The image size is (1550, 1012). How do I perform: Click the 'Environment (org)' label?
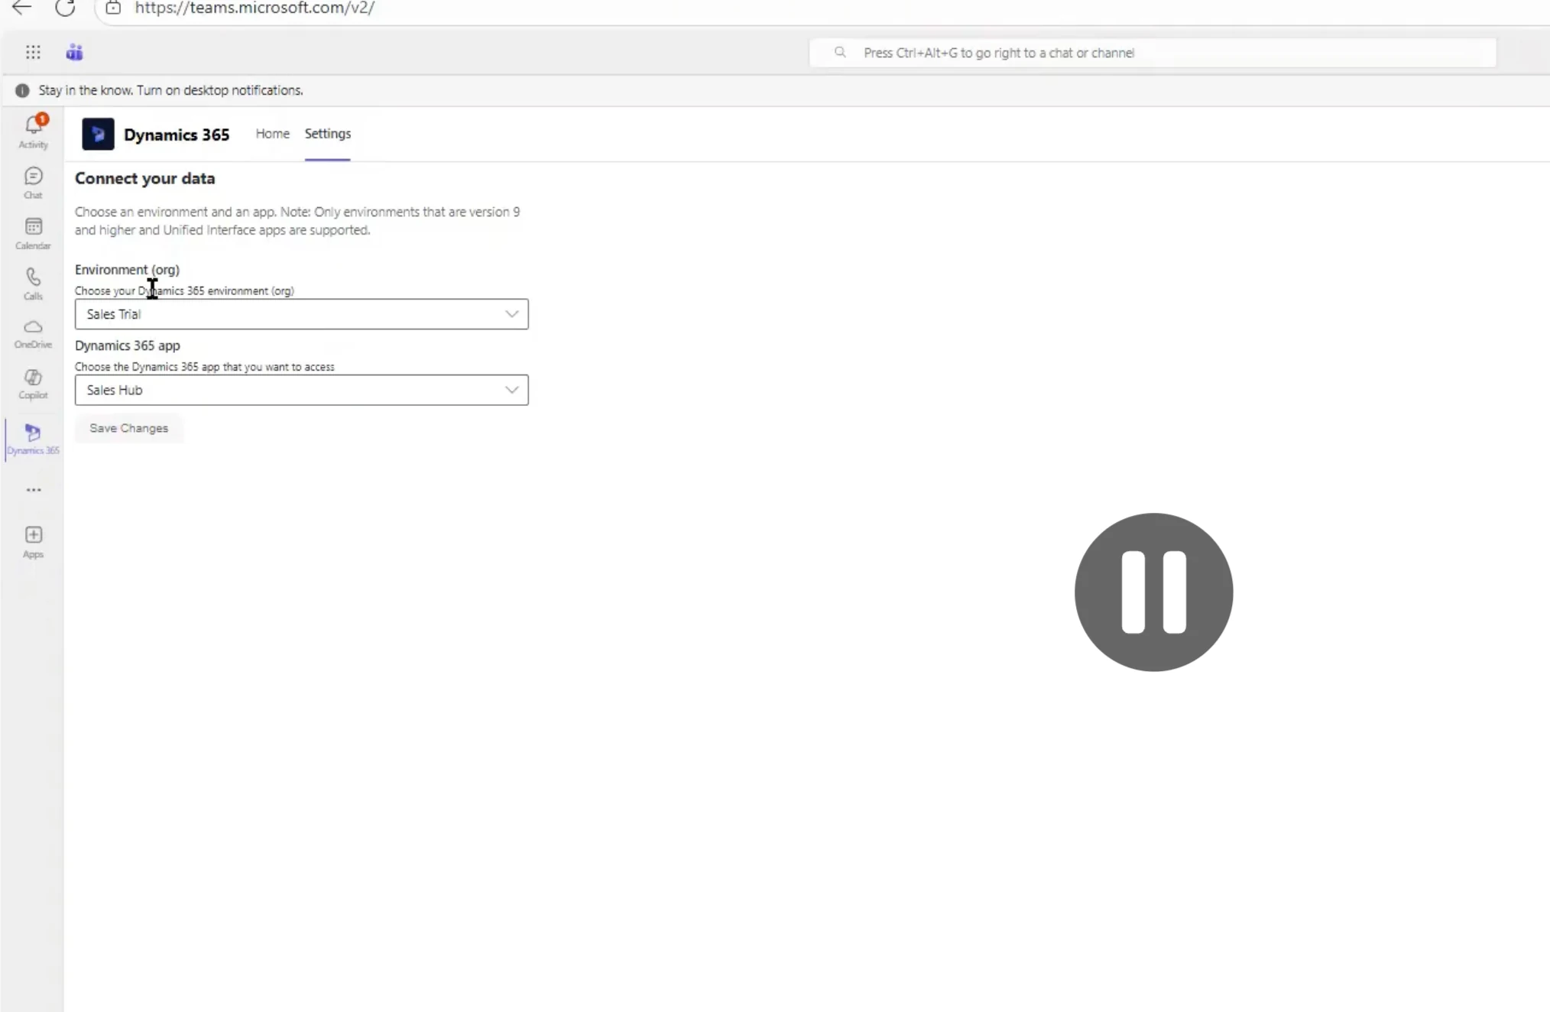(127, 270)
